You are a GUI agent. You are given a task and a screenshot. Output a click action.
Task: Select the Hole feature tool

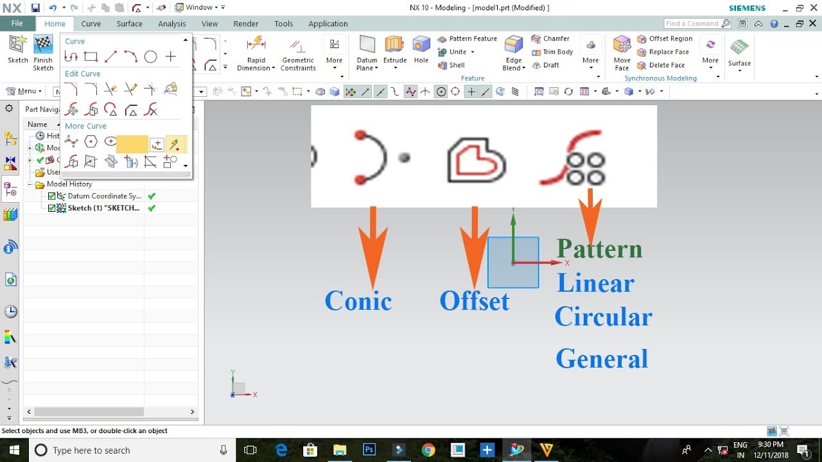point(421,50)
